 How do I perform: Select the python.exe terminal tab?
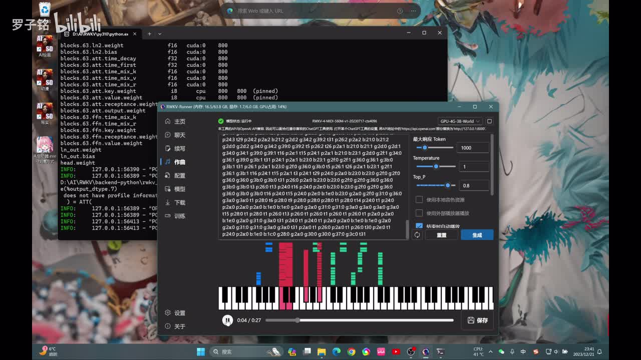coord(98,34)
